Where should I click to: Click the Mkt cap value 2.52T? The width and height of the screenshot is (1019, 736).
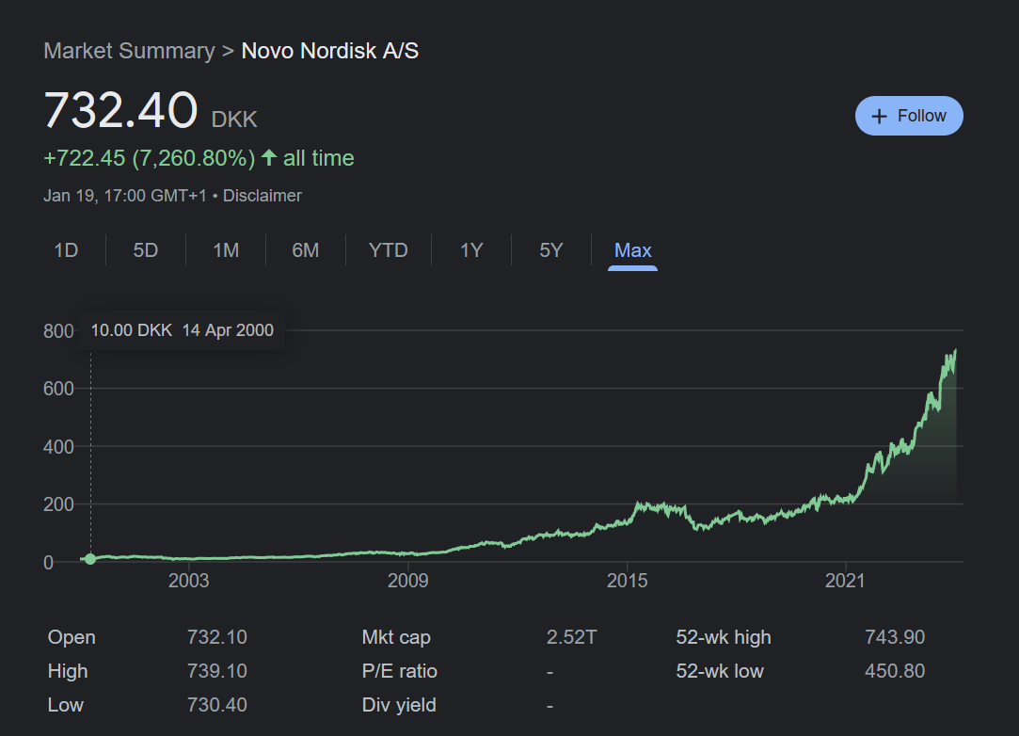(x=571, y=637)
